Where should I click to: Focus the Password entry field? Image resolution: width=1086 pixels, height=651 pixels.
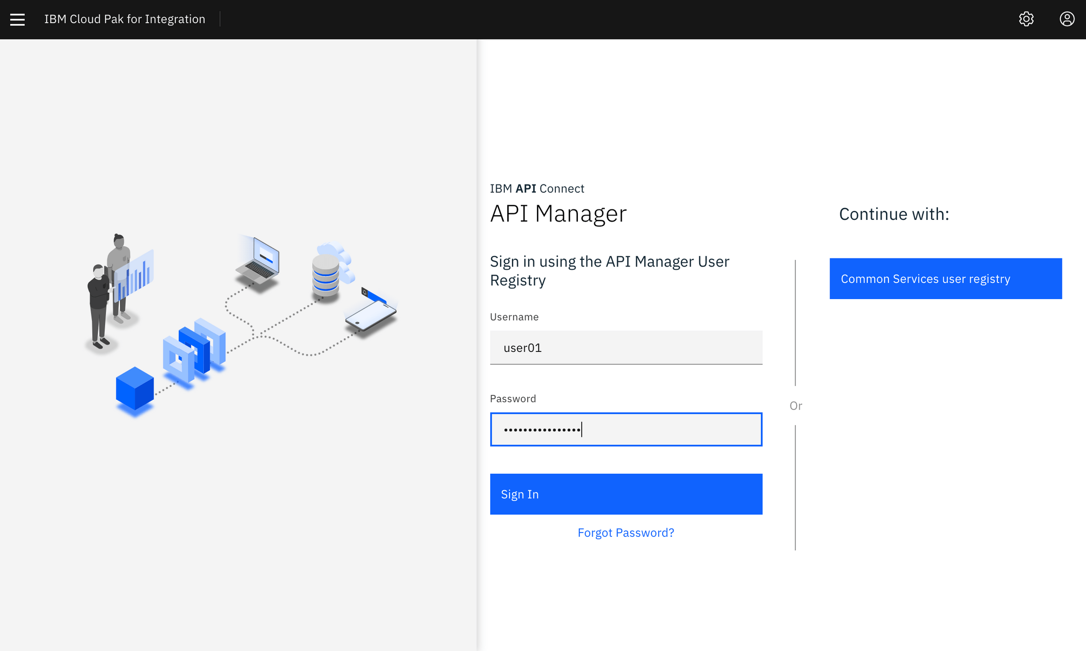pyautogui.click(x=626, y=429)
